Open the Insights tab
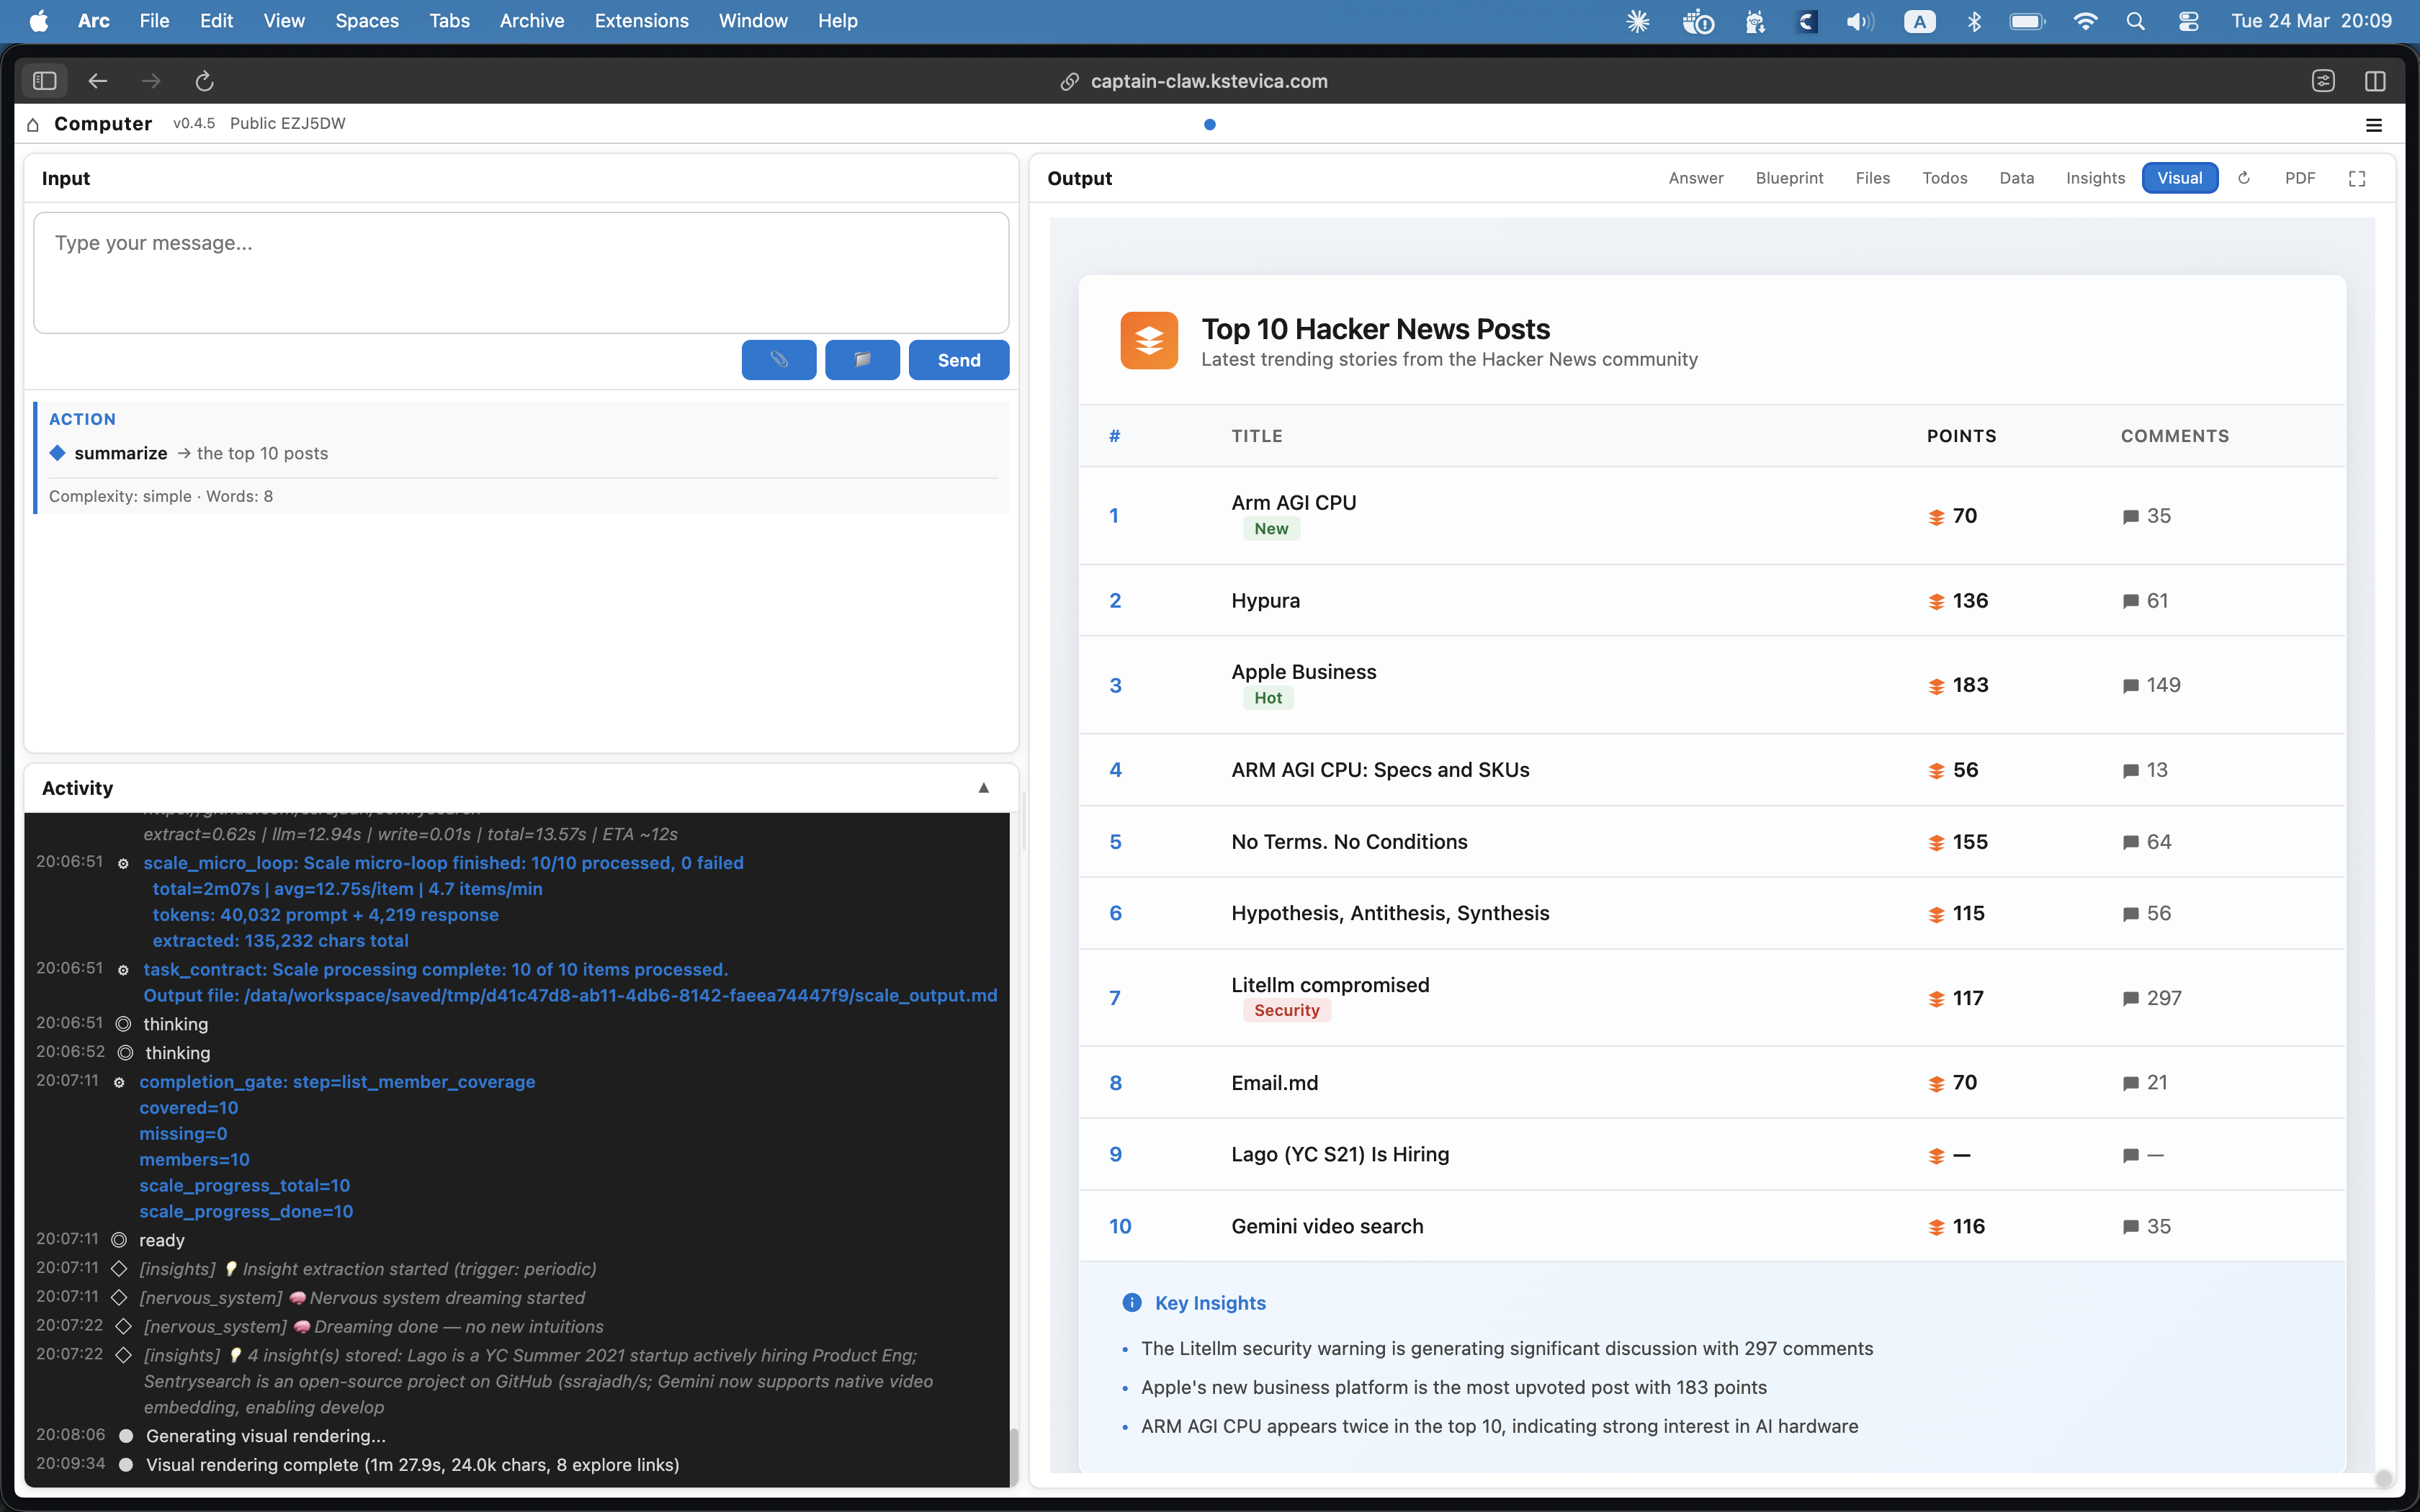The image size is (2420, 1512). 2095,178
